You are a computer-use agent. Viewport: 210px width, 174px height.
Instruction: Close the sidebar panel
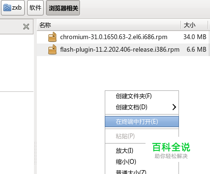[26, 27]
